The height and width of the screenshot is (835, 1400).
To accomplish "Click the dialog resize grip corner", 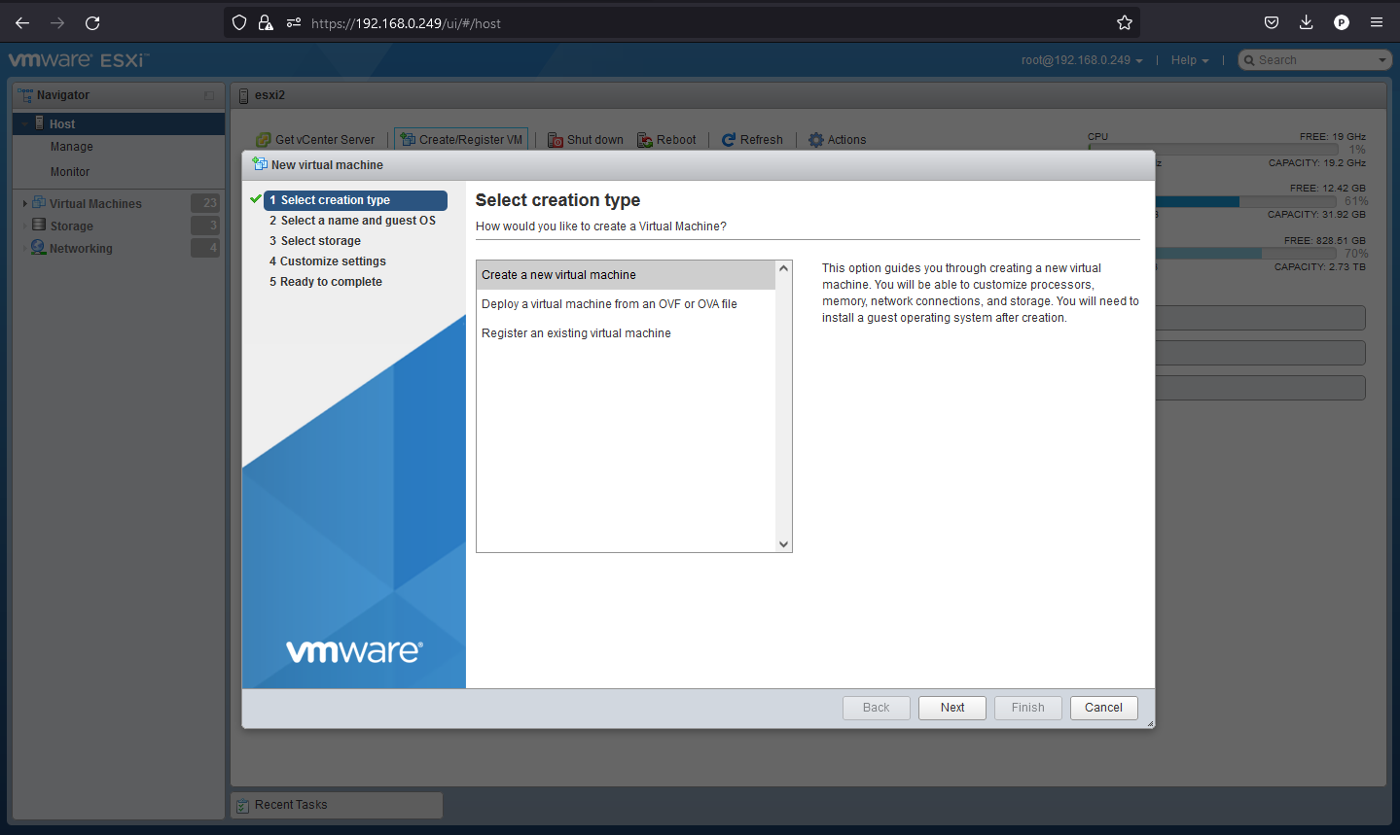I will 1150,723.
